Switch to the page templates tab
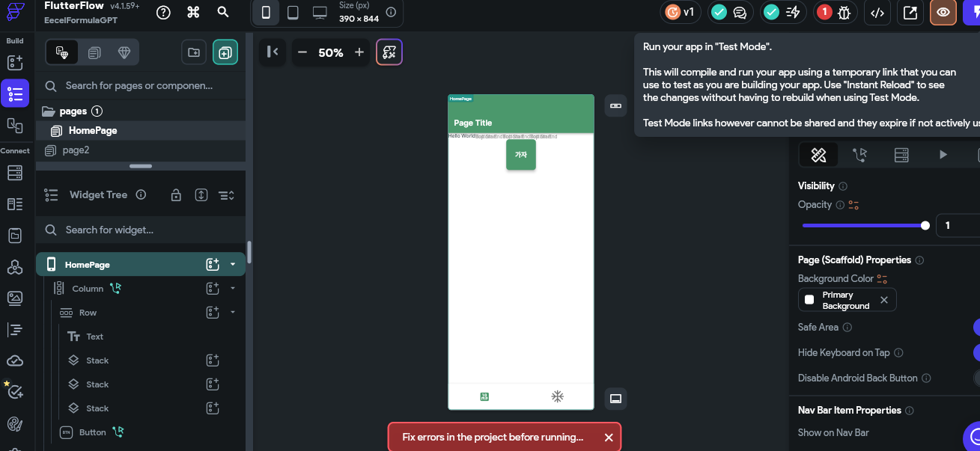980x451 pixels. tap(94, 52)
